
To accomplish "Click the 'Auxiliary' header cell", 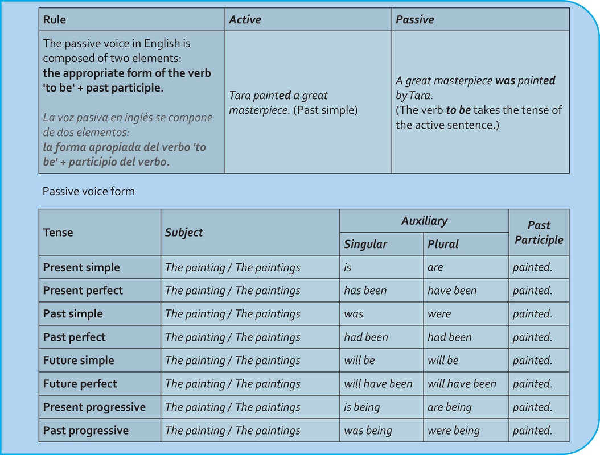I will click(424, 221).
